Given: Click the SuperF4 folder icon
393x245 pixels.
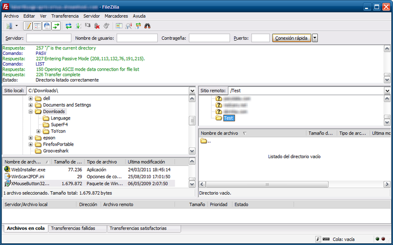Looking at the screenshot, I should 46,124.
